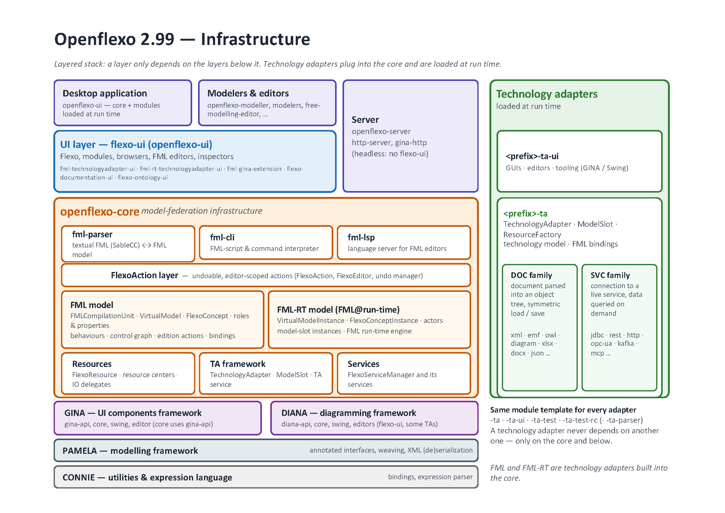
Task: Select 'CONNIE — utilities & expression language' heading
Action: pyautogui.click(x=147, y=478)
